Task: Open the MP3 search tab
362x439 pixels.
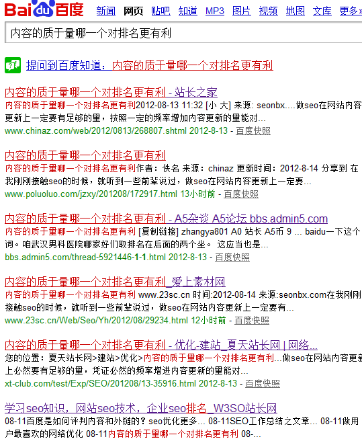Action: coord(214,11)
